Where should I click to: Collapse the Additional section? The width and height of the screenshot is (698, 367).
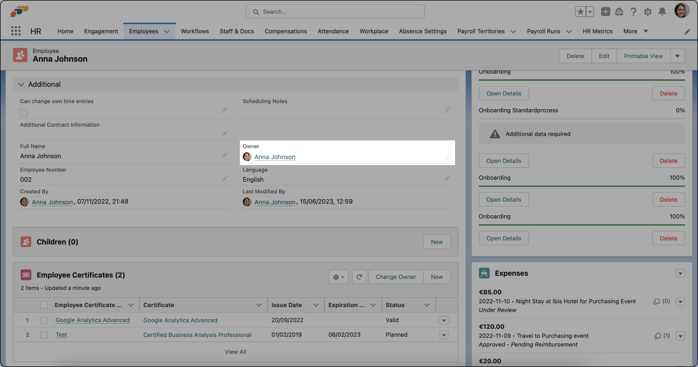(21, 84)
